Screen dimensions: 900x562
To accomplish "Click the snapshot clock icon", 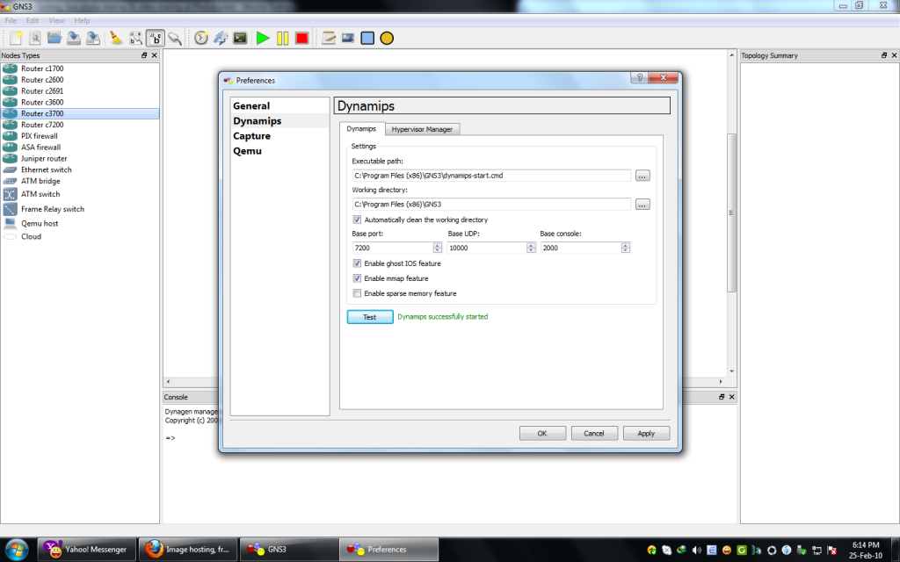I will pyautogui.click(x=201, y=39).
